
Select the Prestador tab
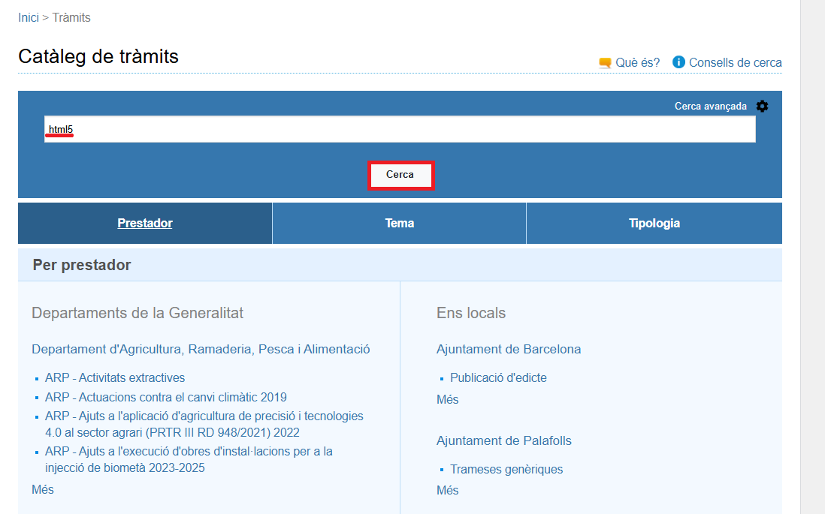[145, 223]
